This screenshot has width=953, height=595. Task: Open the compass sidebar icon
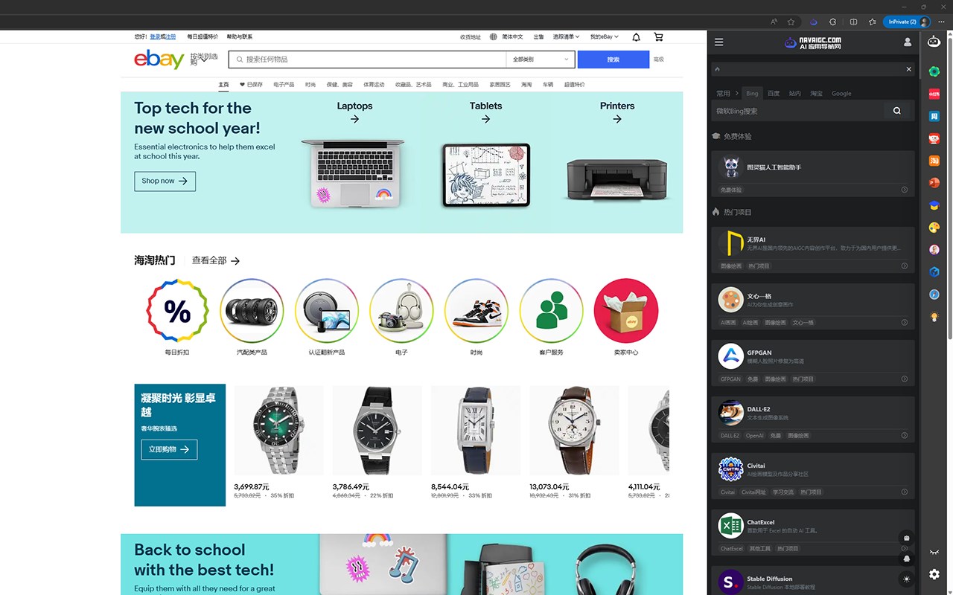point(934,295)
